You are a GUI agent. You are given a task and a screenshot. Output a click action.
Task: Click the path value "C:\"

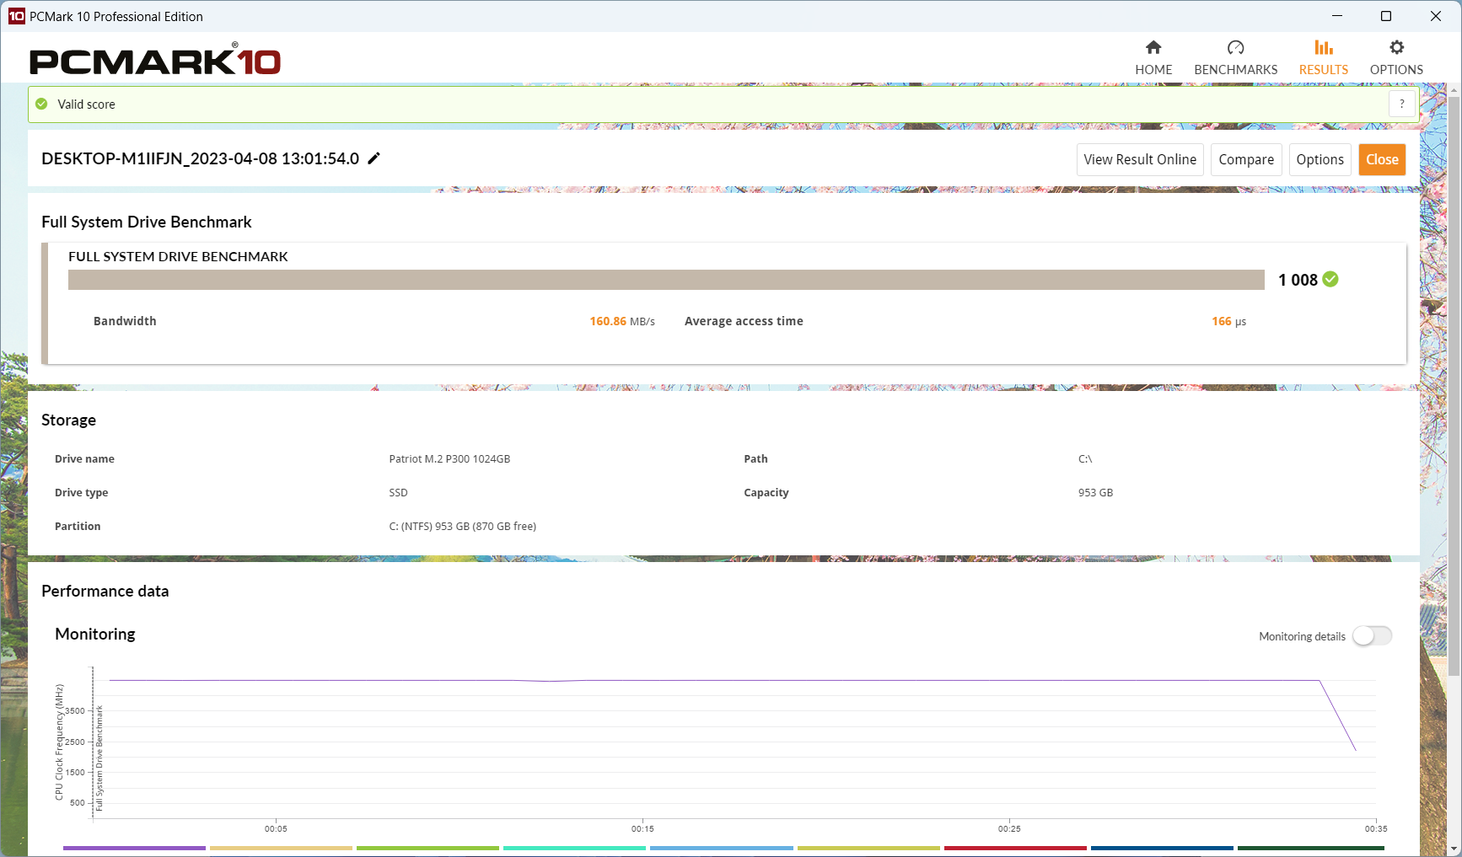(x=1085, y=459)
